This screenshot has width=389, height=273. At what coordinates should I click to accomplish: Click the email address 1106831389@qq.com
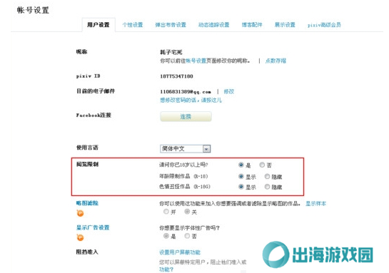tap(186, 92)
